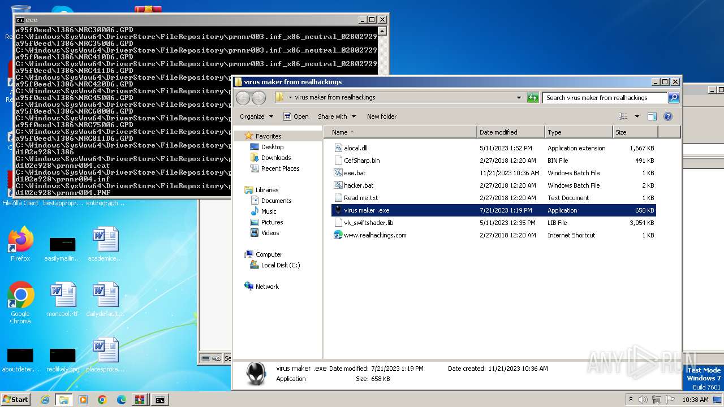Show hidden tray icons arrow
The width and height of the screenshot is (724, 407).
(631, 400)
